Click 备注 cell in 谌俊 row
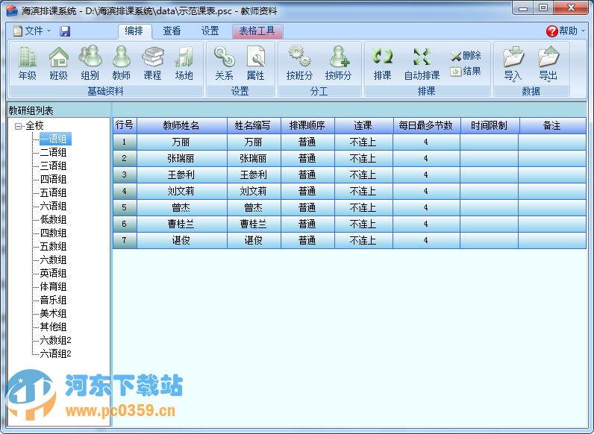 pyautogui.click(x=552, y=240)
